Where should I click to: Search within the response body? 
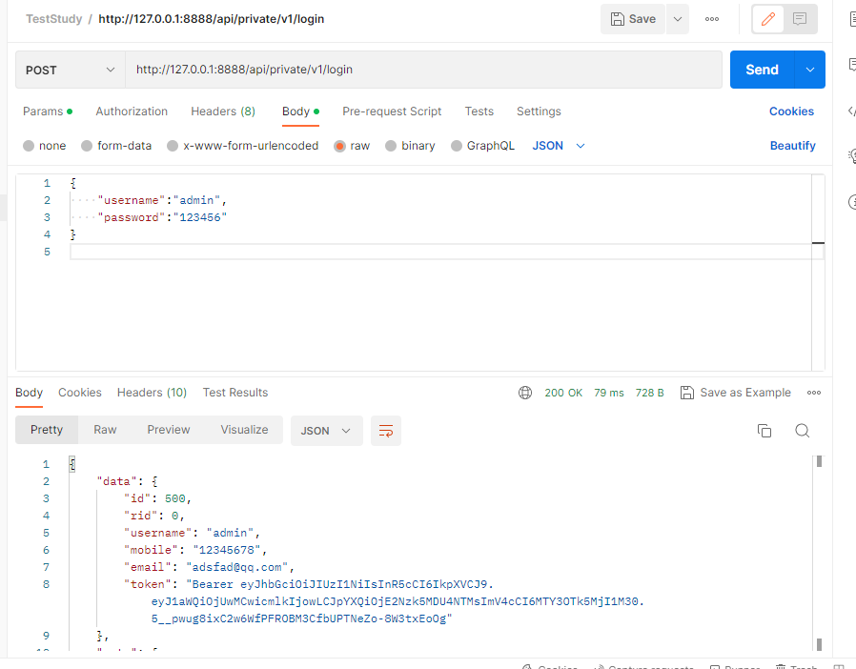[803, 431]
